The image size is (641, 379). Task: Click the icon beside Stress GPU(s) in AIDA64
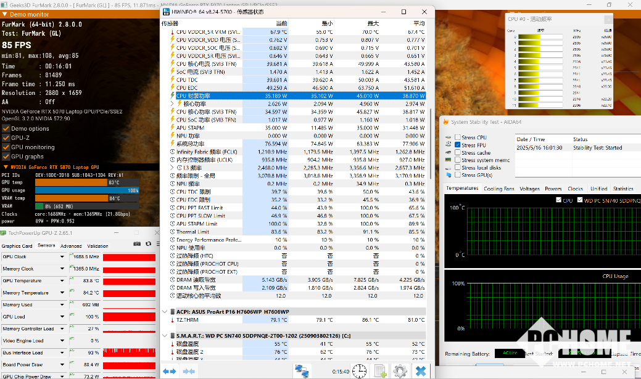click(449, 175)
